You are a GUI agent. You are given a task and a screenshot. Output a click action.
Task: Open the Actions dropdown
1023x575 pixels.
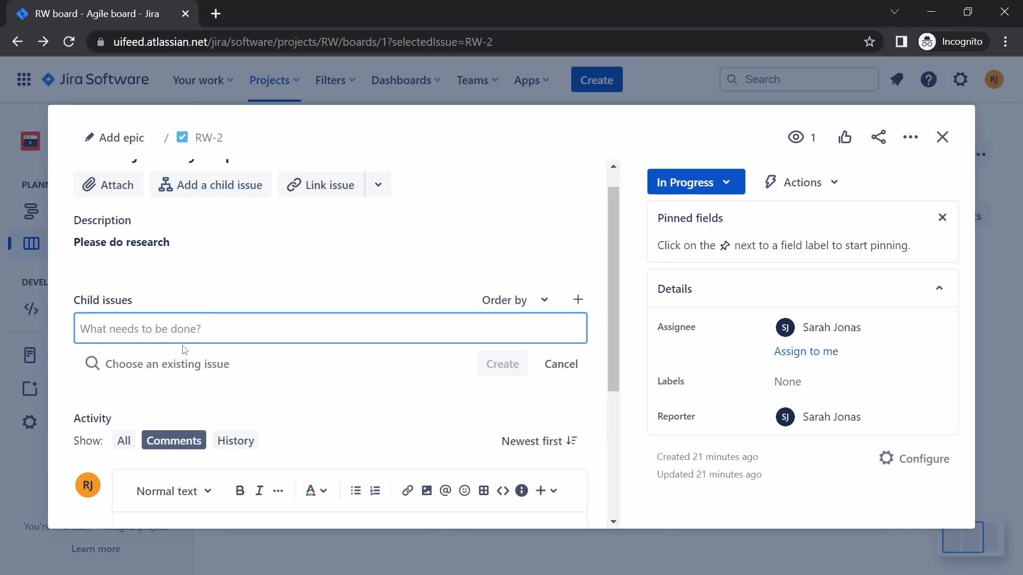801,182
